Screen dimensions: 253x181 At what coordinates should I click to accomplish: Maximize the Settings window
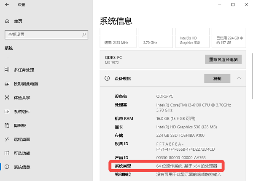pos(233,5)
